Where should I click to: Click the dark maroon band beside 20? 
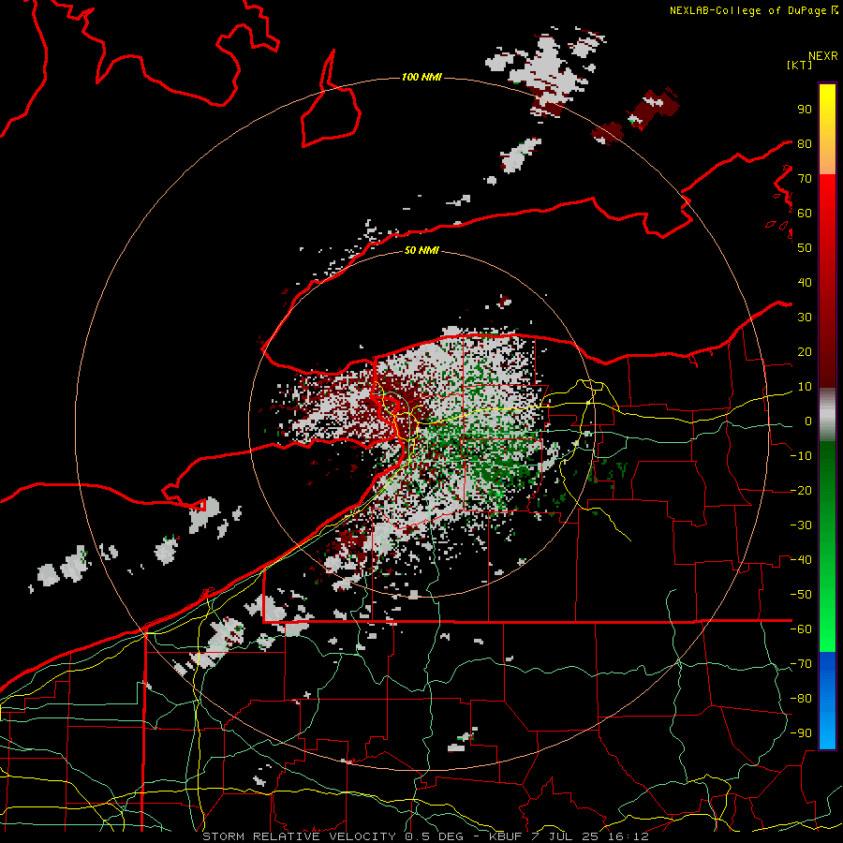click(827, 352)
